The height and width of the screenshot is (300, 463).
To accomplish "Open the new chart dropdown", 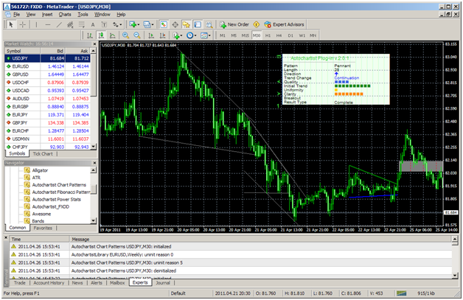I will click(134, 24).
